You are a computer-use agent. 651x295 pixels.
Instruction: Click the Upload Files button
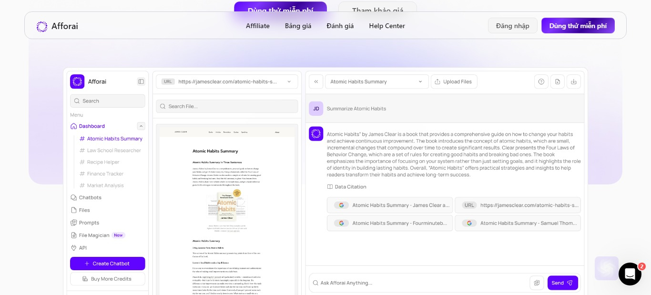pyautogui.click(x=454, y=81)
